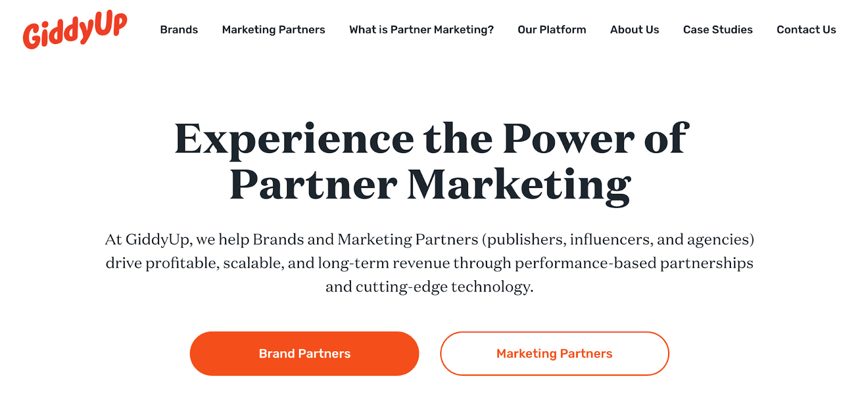The width and height of the screenshot is (860, 407).
Task: Open the Contact Us link
Action: pos(806,30)
